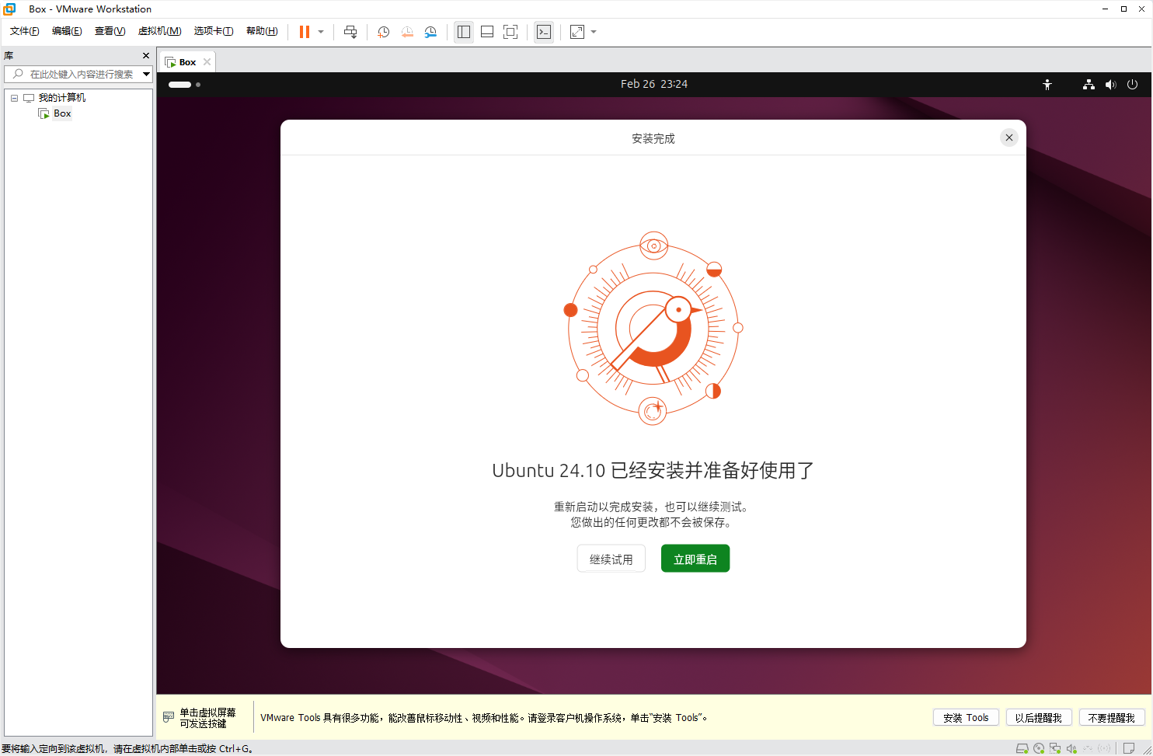Toggle the library sidebar view icon
The height and width of the screenshot is (756, 1153).
[464, 32]
